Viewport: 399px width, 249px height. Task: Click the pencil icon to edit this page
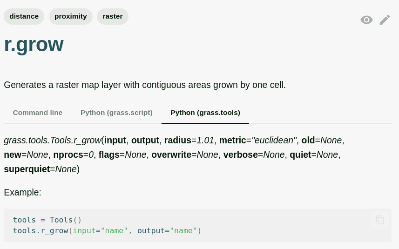point(385,20)
